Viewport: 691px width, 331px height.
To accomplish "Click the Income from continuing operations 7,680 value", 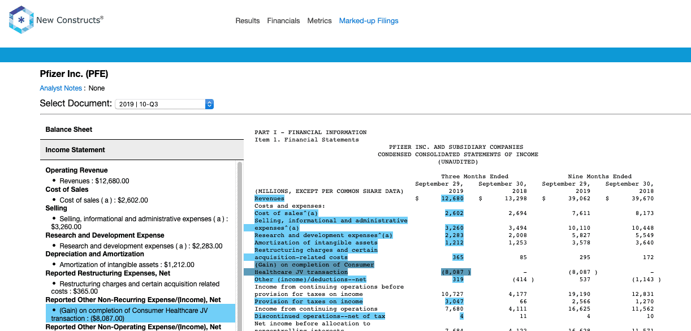I will tap(454, 309).
